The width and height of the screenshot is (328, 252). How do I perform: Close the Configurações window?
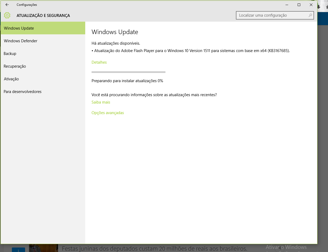(x=311, y=5)
